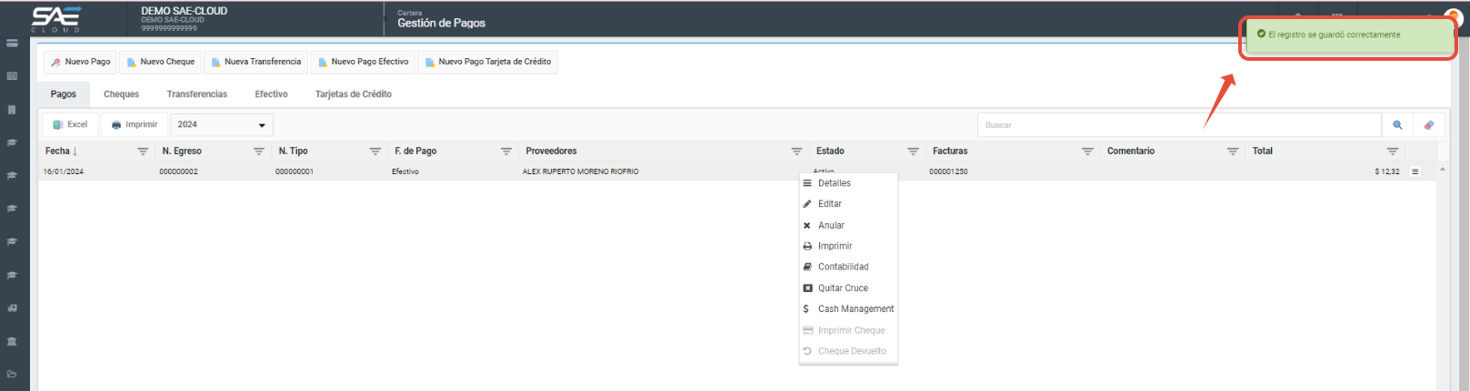
Task: Click the Efectivo cell in the payment row
Action: (405, 171)
